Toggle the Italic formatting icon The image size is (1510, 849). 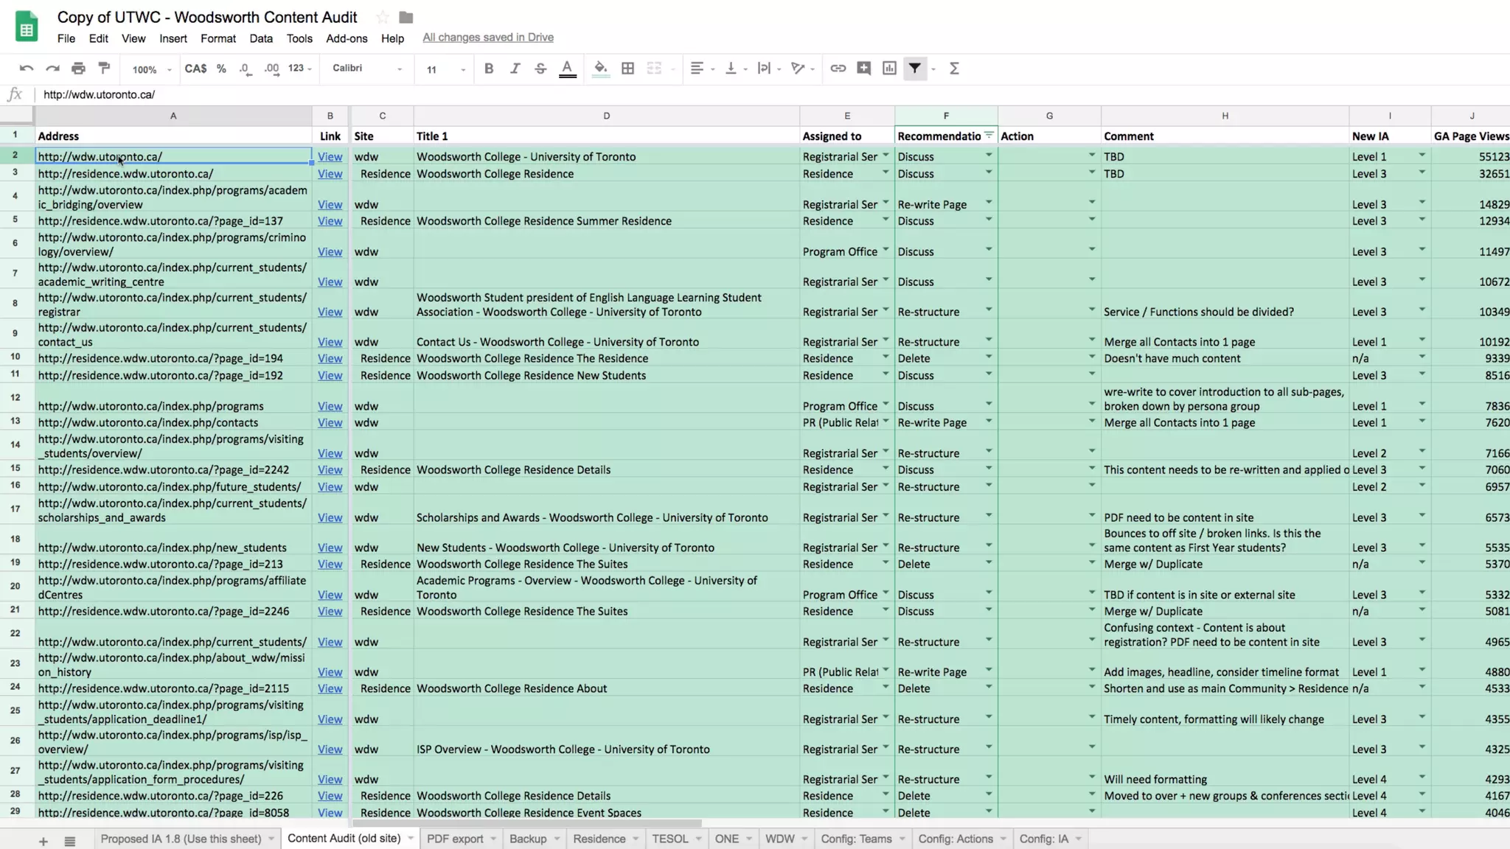pyautogui.click(x=515, y=69)
